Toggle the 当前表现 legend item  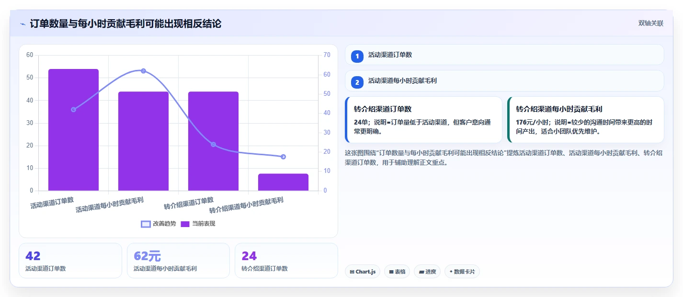[x=198, y=224]
